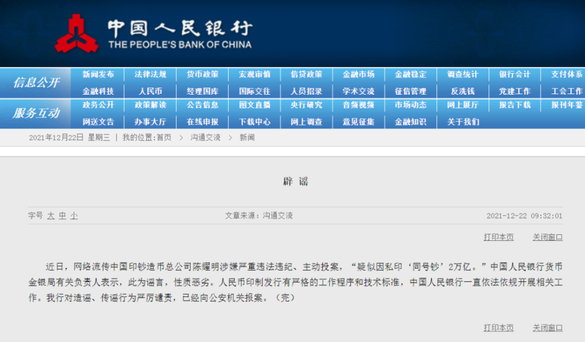Click 文章来源：沟通交流 text
The width and height of the screenshot is (585, 342).
[x=259, y=216]
